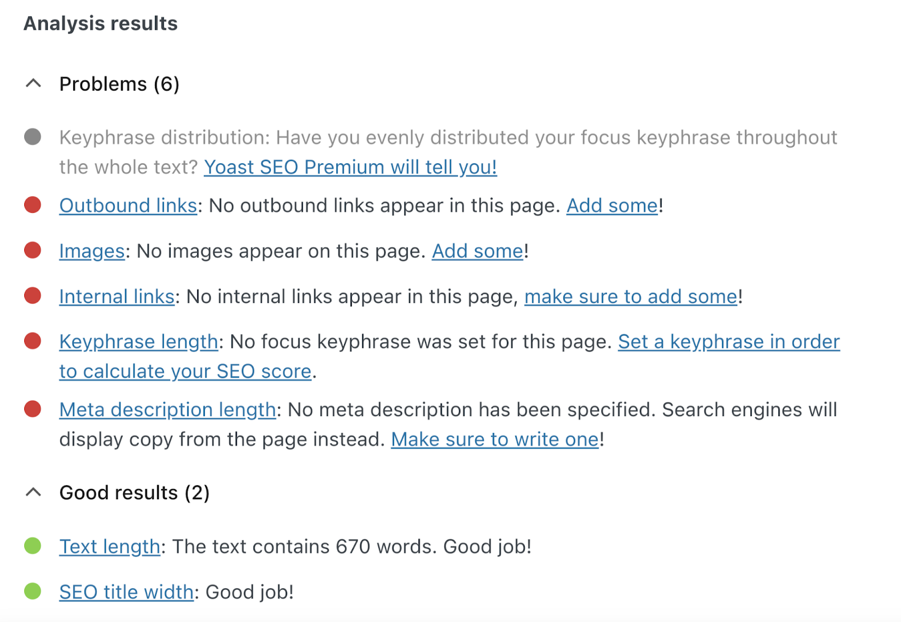Open the SEO title width help link

[x=125, y=591]
